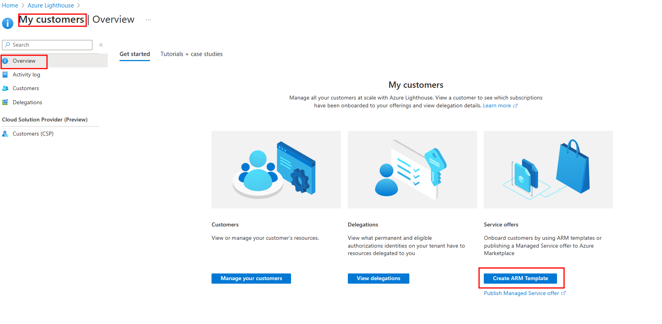Click external icon after Publish Managed Service offer

click(x=563, y=293)
